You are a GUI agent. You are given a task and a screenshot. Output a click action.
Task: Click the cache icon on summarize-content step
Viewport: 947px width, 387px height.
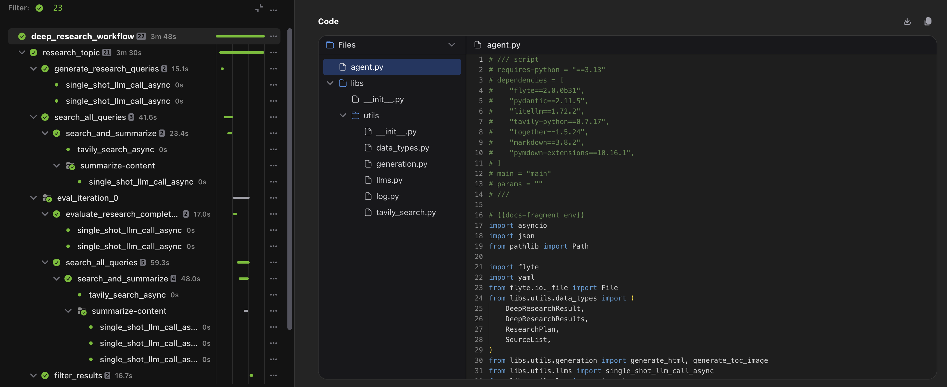71,166
